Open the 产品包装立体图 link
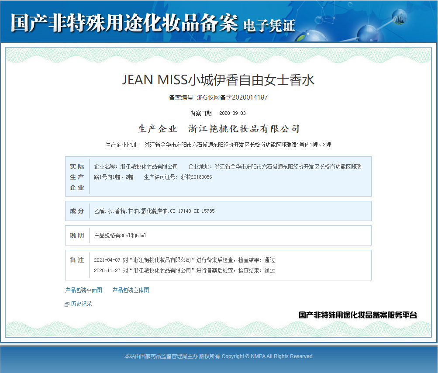 tap(131, 290)
